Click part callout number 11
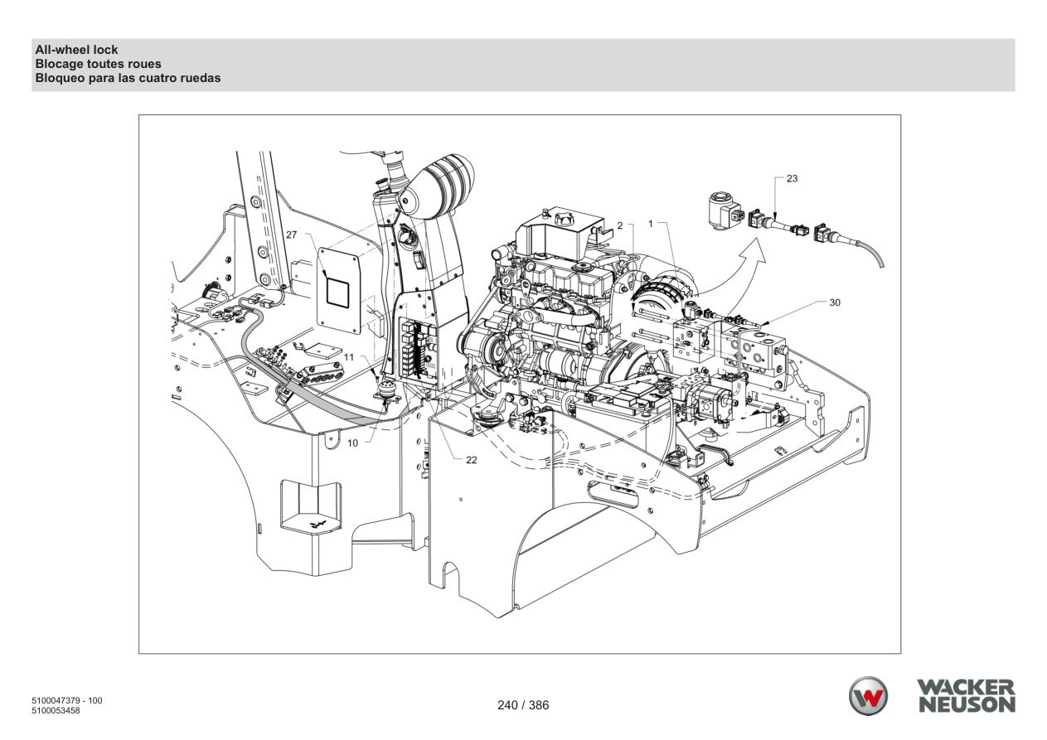Viewport: 1047px width, 740px height. coord(349,356)
